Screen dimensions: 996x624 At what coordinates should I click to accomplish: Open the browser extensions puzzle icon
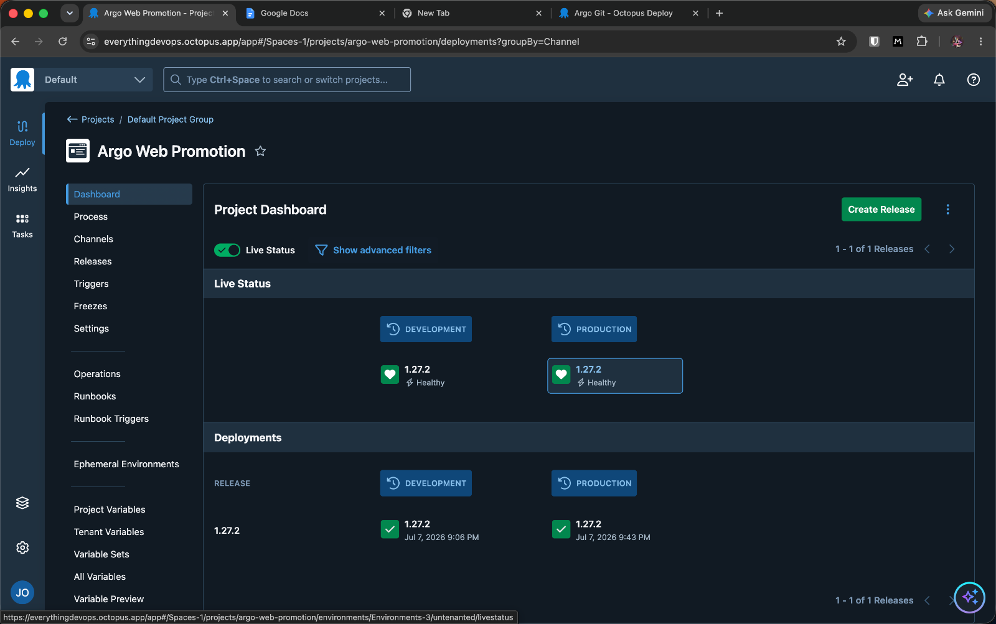pyautogui.click(x=922, y=41)
